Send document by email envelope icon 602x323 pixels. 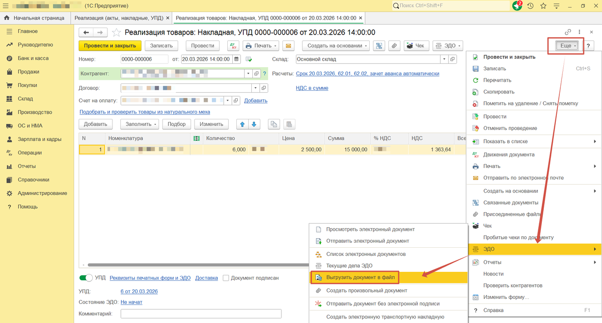click(288, 46)
